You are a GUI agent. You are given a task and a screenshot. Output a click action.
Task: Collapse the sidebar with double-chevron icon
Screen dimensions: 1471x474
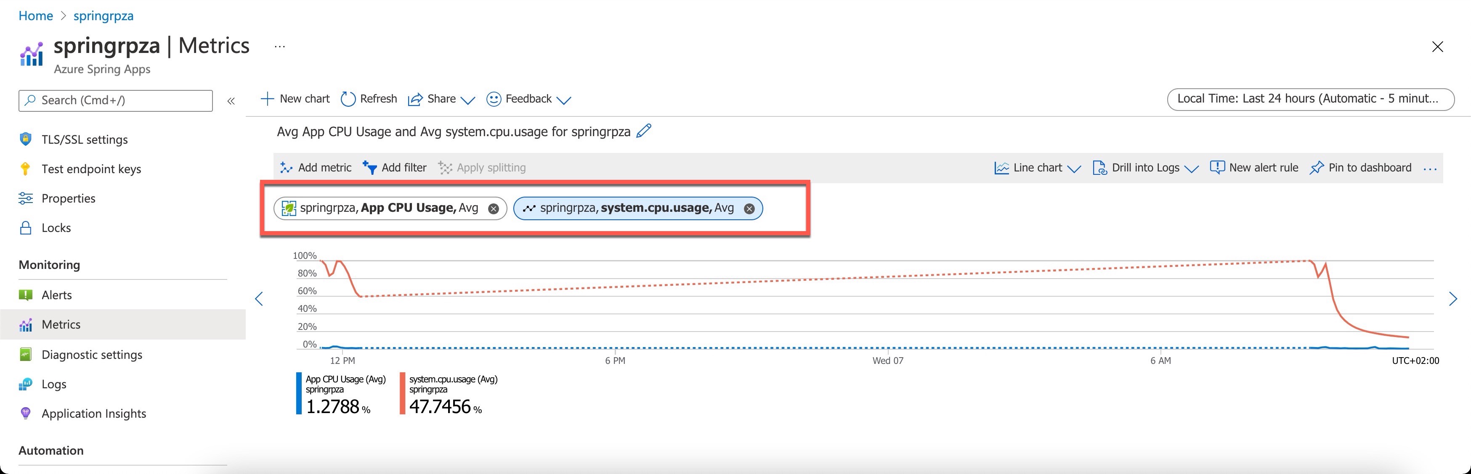(231, 101)
